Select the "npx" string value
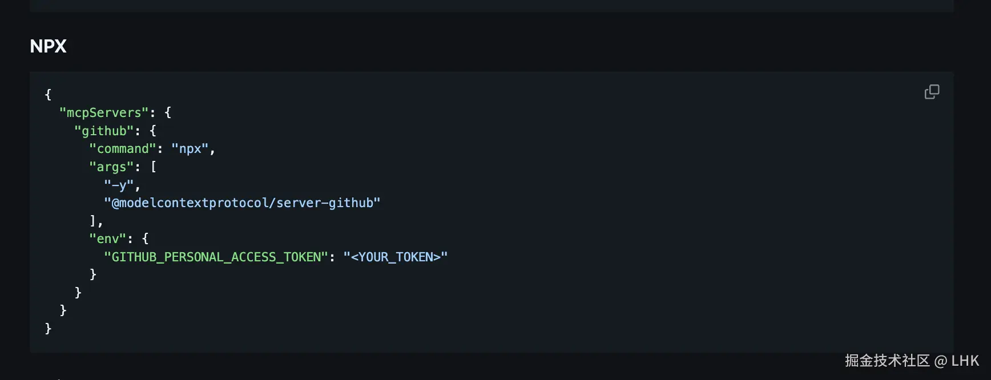Image resolution: width=991 pixels, height=380 pixels. pyautogui.click(x=190, y=149)
